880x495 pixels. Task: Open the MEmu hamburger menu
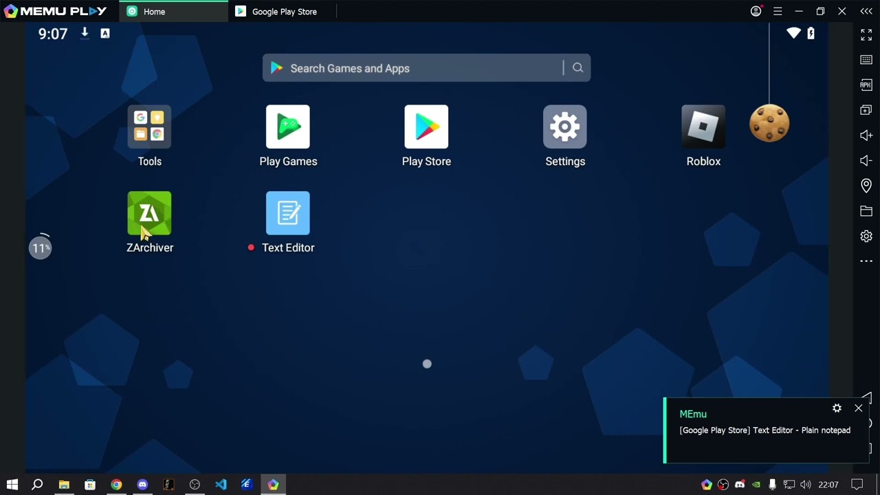tap(778, 11)
